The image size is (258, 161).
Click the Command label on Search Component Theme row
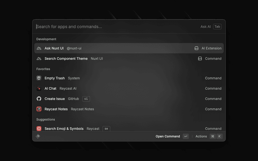213,59
